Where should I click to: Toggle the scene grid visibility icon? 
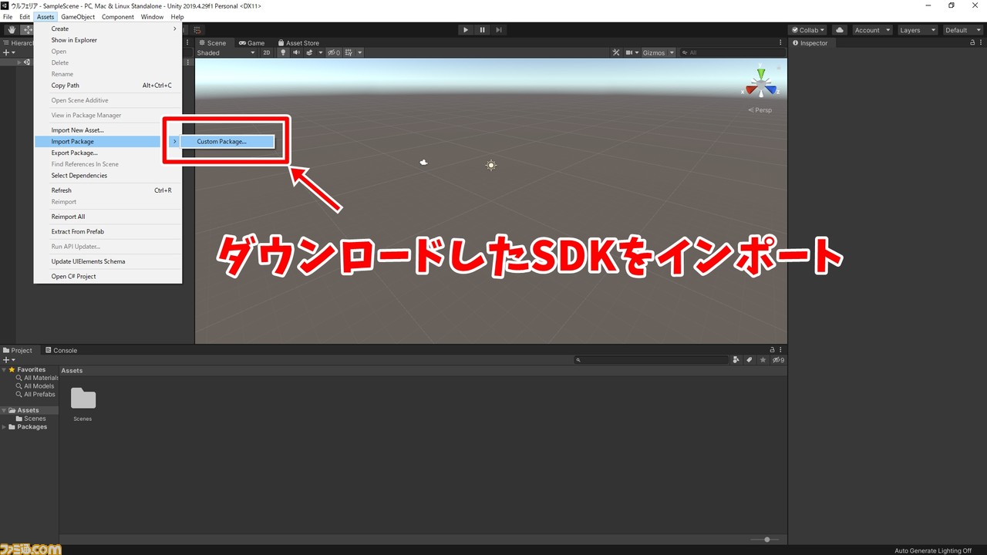349,52
